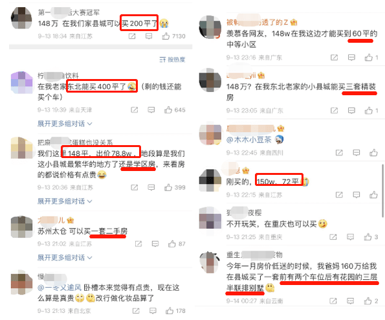Repost the 三套精装房 comment
The image size is (385, 320).
(334, 111)
